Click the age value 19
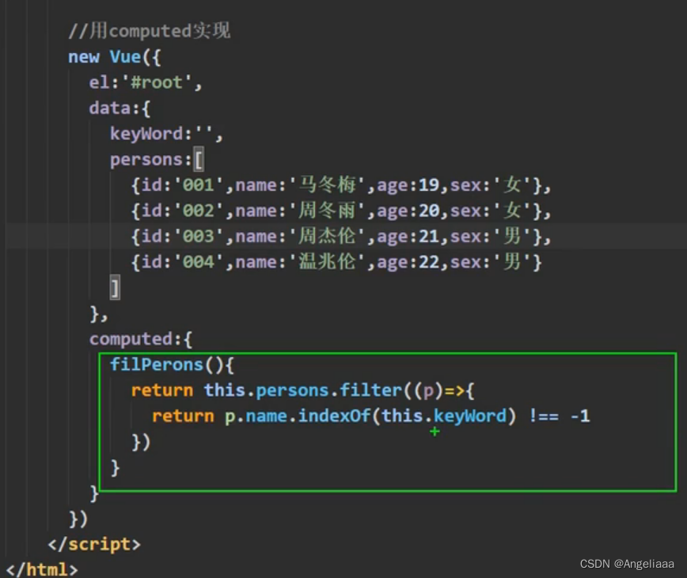Screen dimensions: 687x578 (x=429, y=185)
